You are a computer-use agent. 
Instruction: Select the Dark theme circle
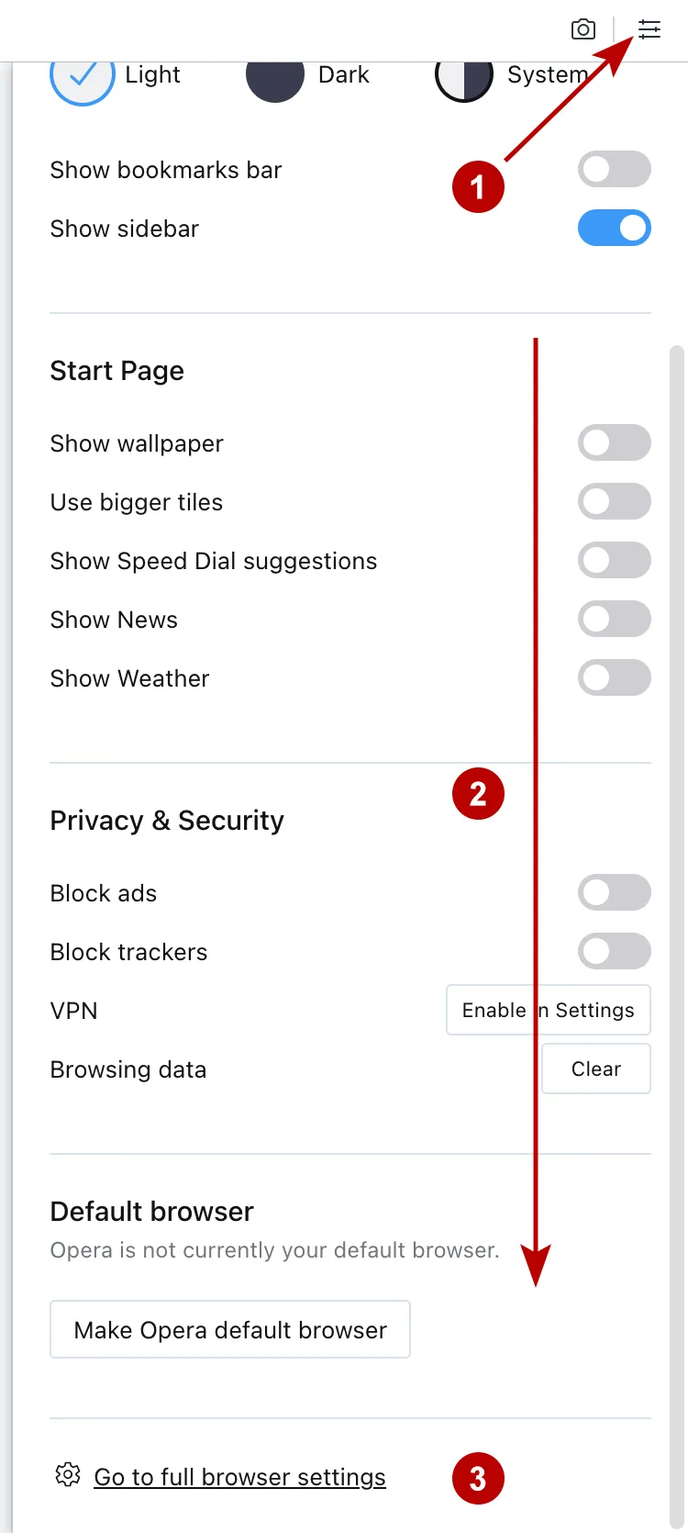[x=275, y=79]
